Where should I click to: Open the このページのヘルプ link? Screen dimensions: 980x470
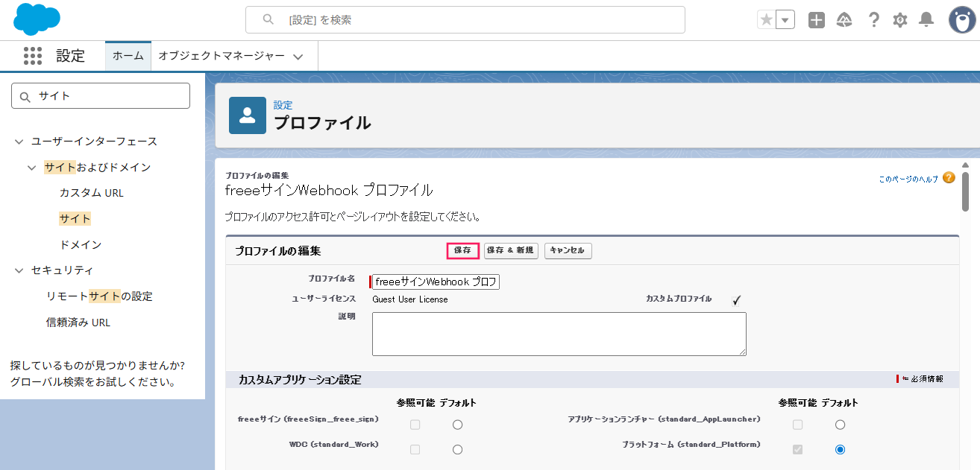[x=908, y=179]
